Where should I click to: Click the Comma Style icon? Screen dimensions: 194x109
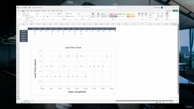coord(84,16)
